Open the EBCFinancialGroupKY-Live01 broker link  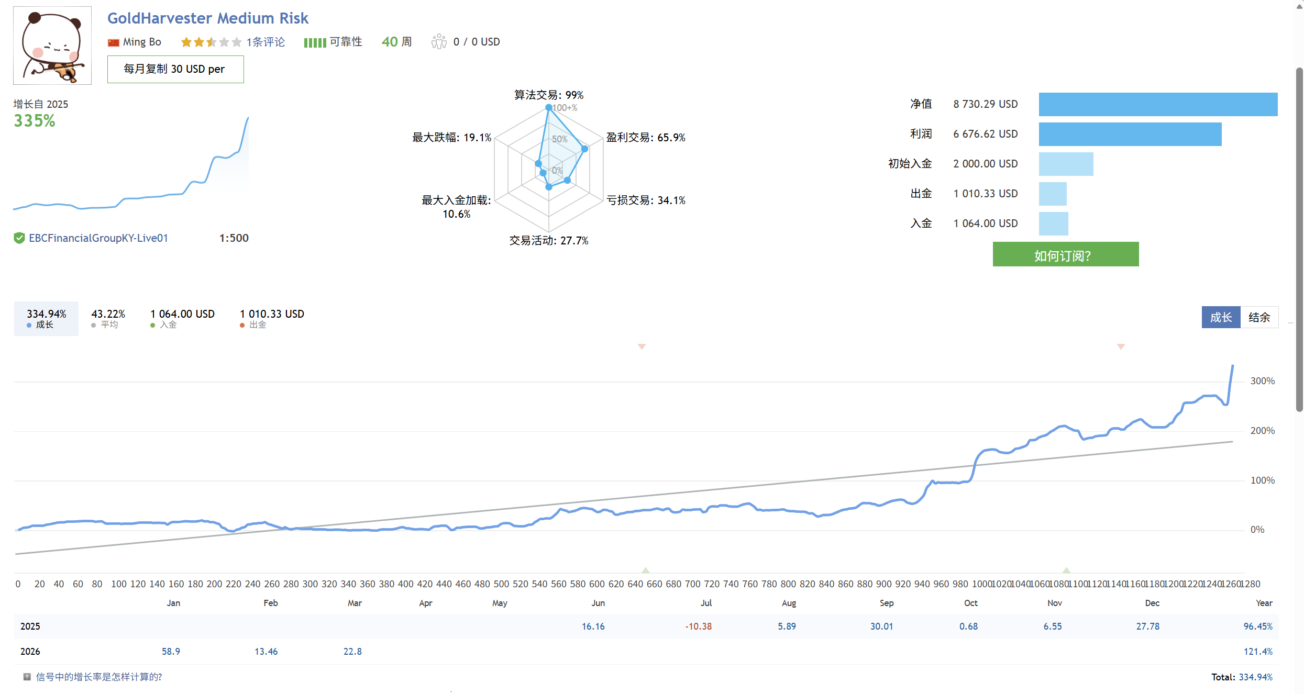tap(98, 238)
